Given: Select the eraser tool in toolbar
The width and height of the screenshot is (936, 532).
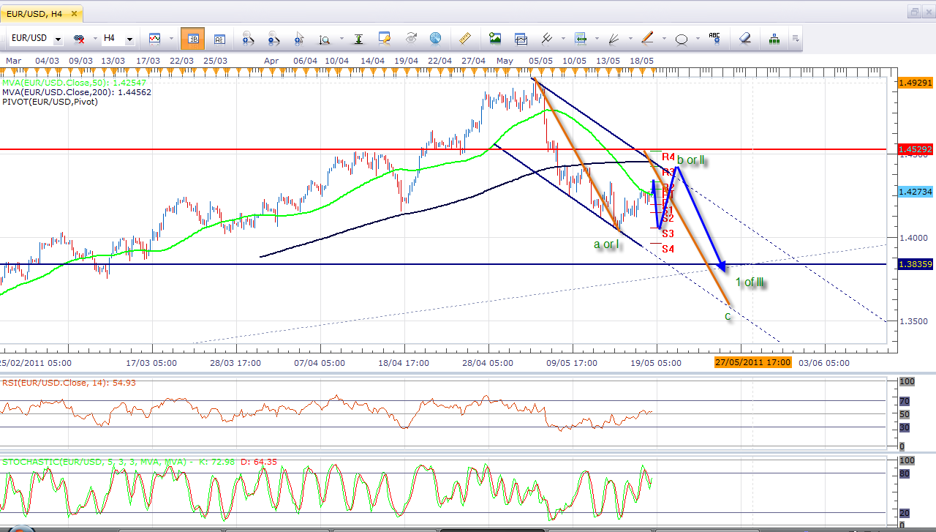Looking at the screenshot, I should (744, 38).
